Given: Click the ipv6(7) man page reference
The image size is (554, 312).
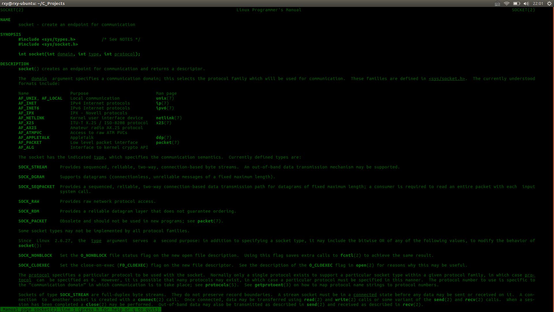Looking at the screenshot, I should pyautogui.click(x=165, y=108).
